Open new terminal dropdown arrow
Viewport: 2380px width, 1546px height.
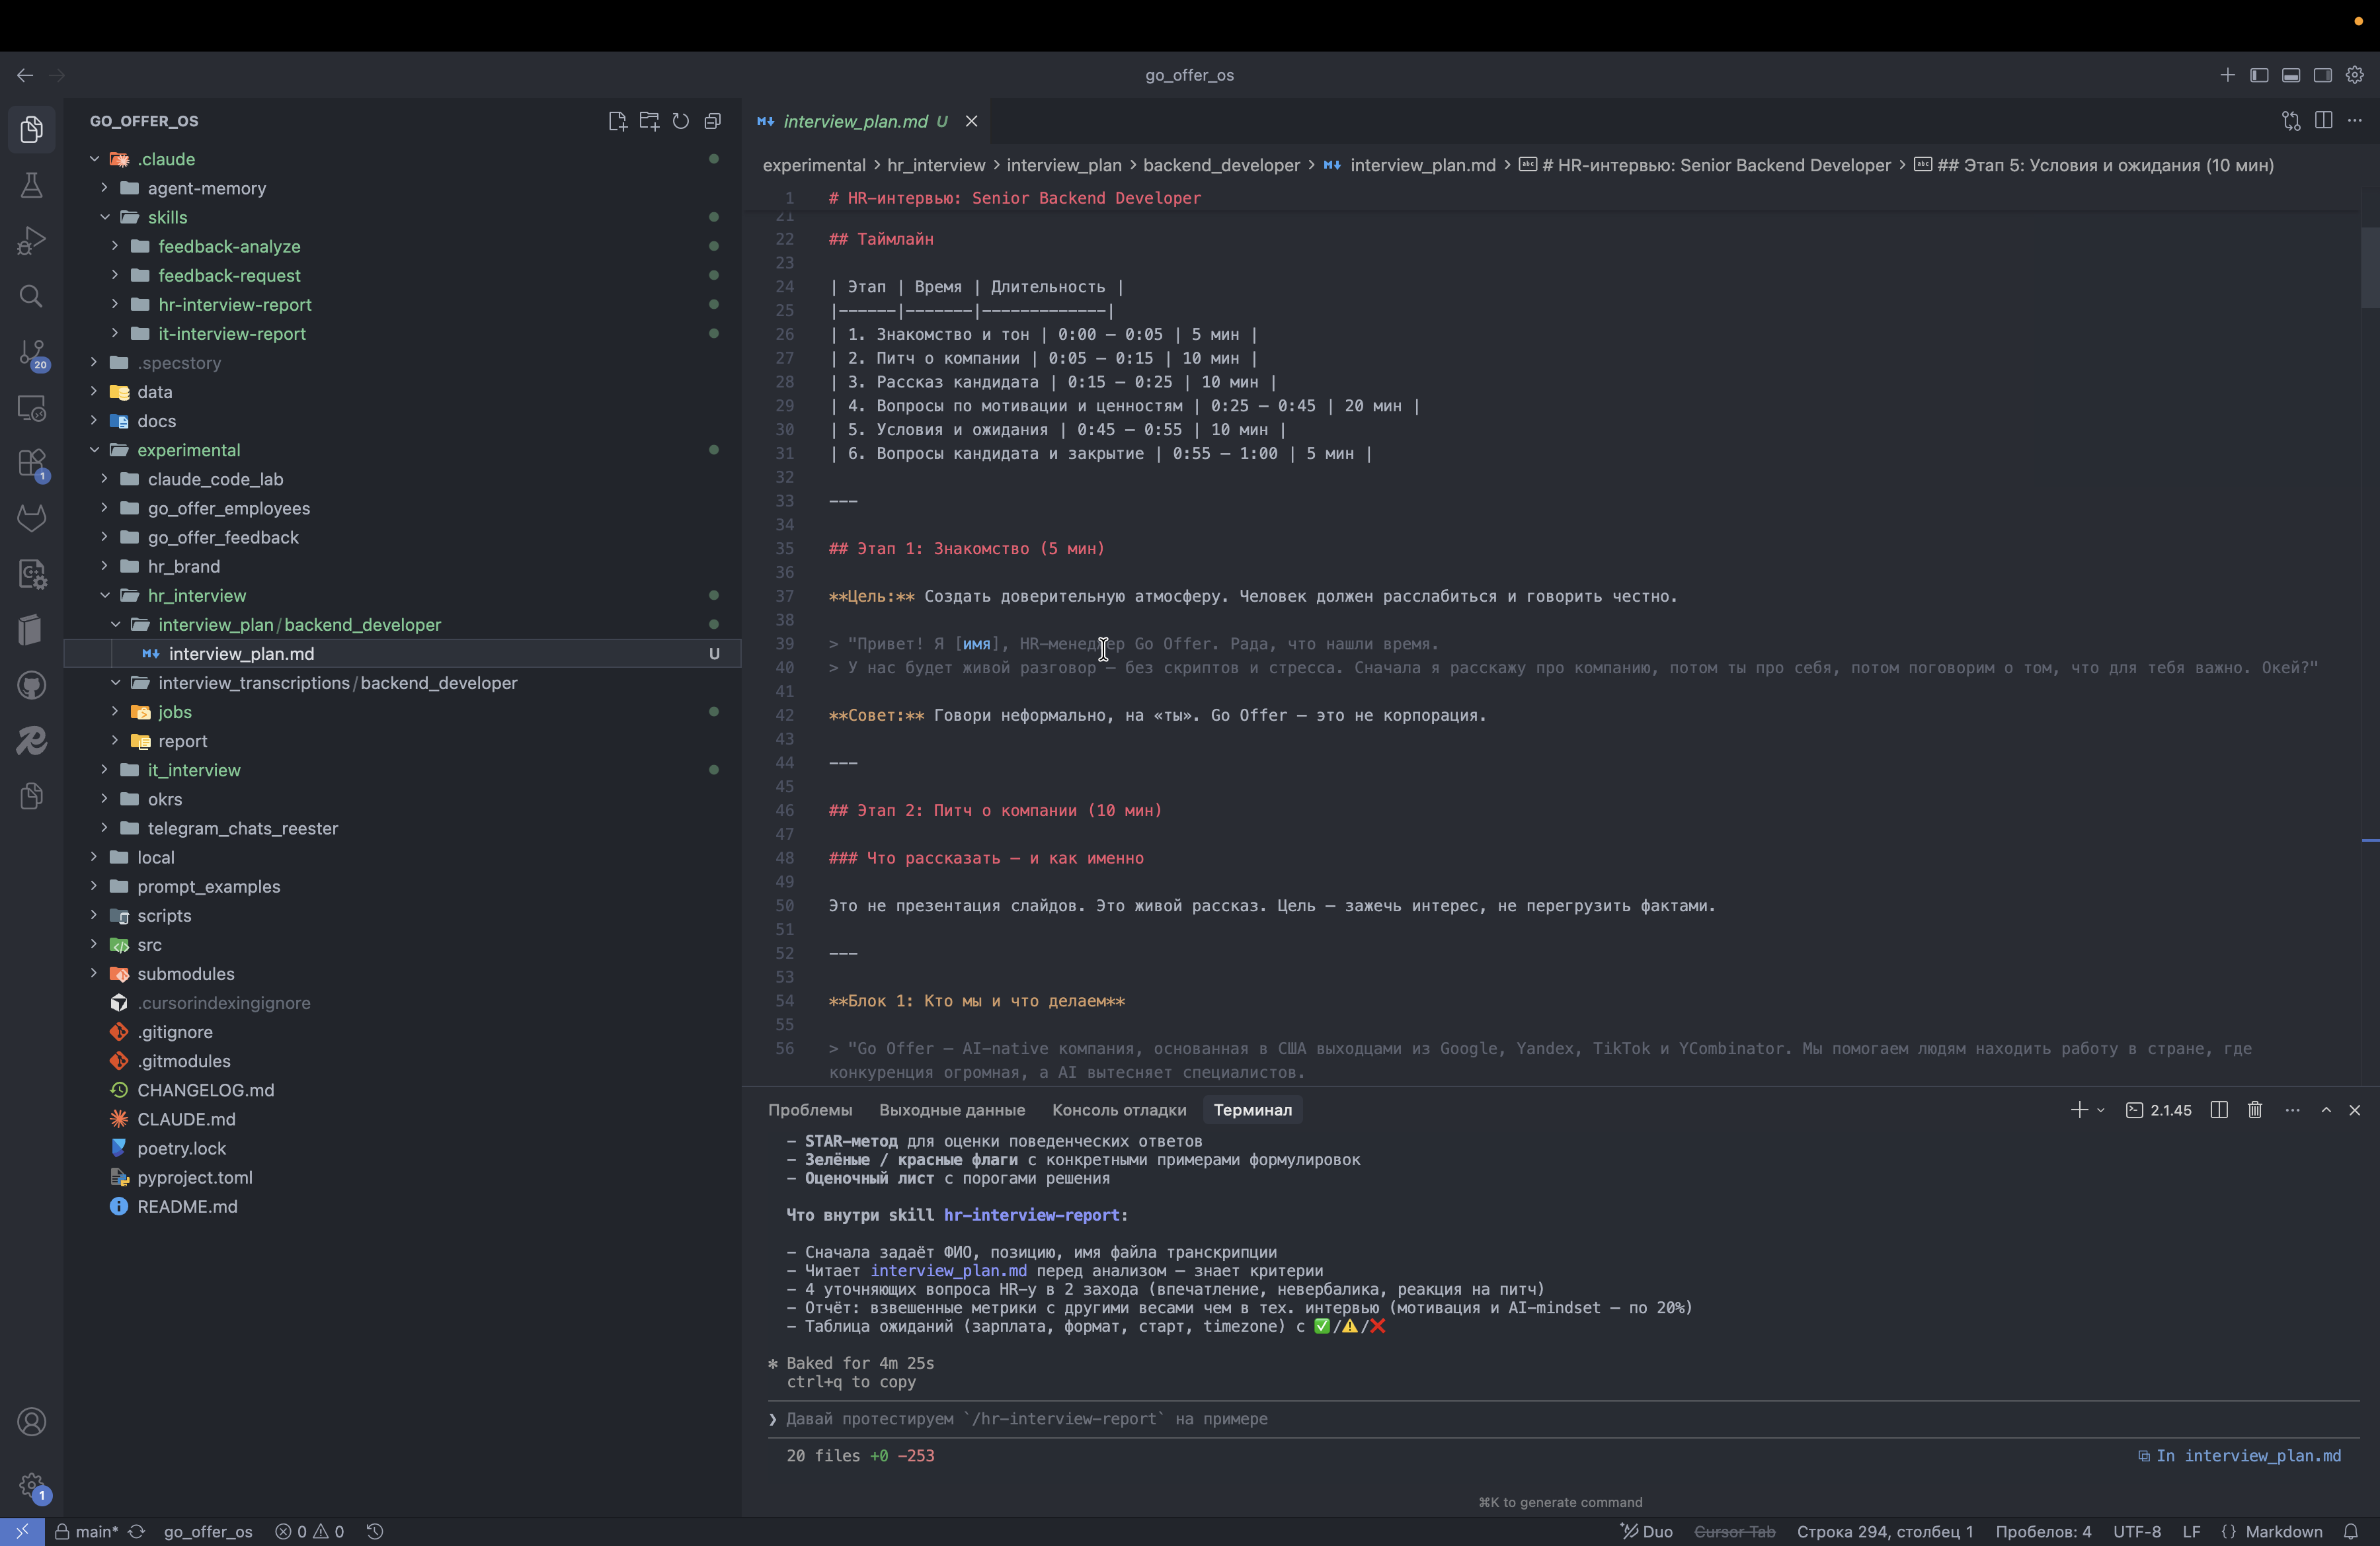pos(2101,1110)
